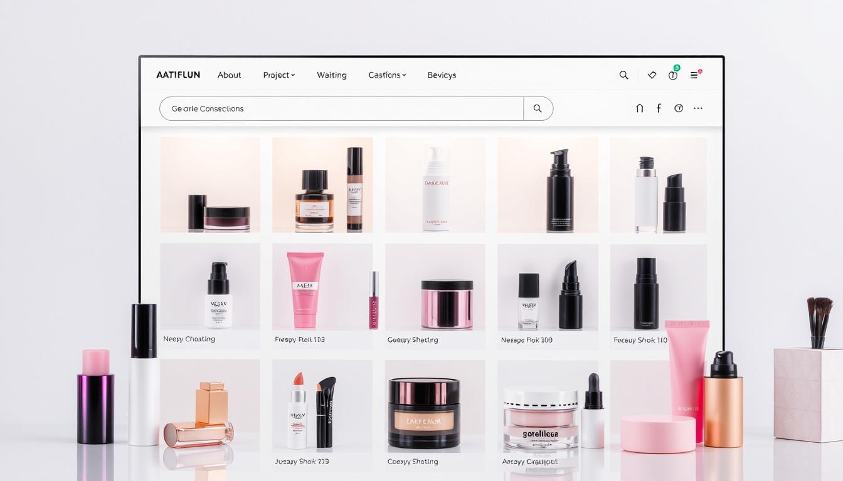Click the circled help icon below navigation
This screenshot has width=843, height=481.
point(679,108)
